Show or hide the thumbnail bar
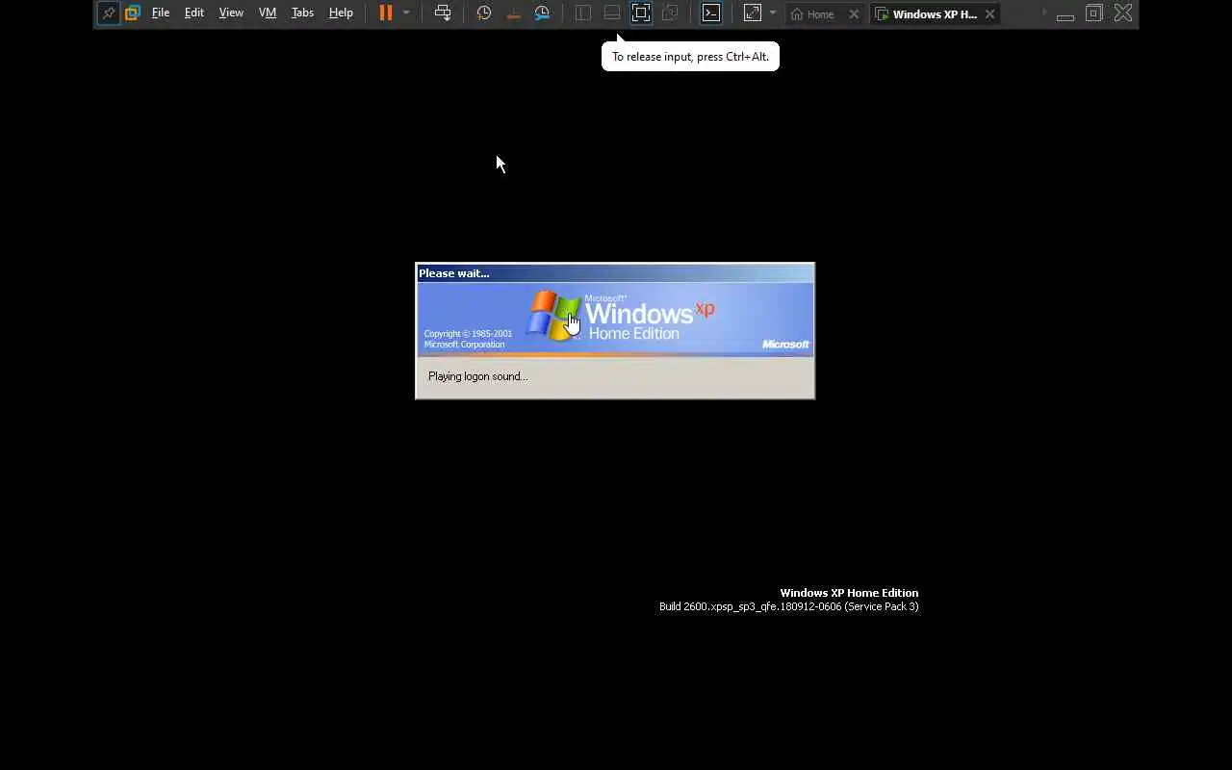The image size is (1232, 770). pyautogui.click(x=612, y=13)
